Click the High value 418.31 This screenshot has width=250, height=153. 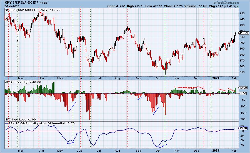click(139, 6)
